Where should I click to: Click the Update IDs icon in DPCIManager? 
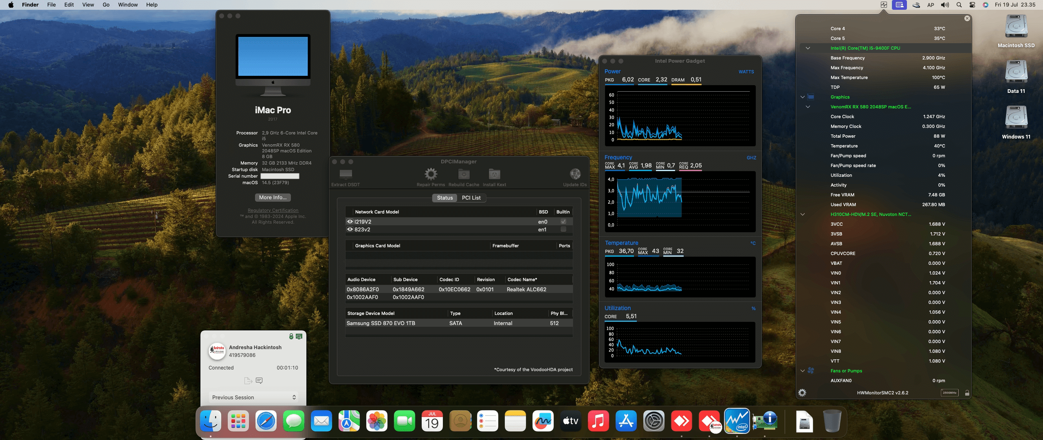tap(575, 174)
